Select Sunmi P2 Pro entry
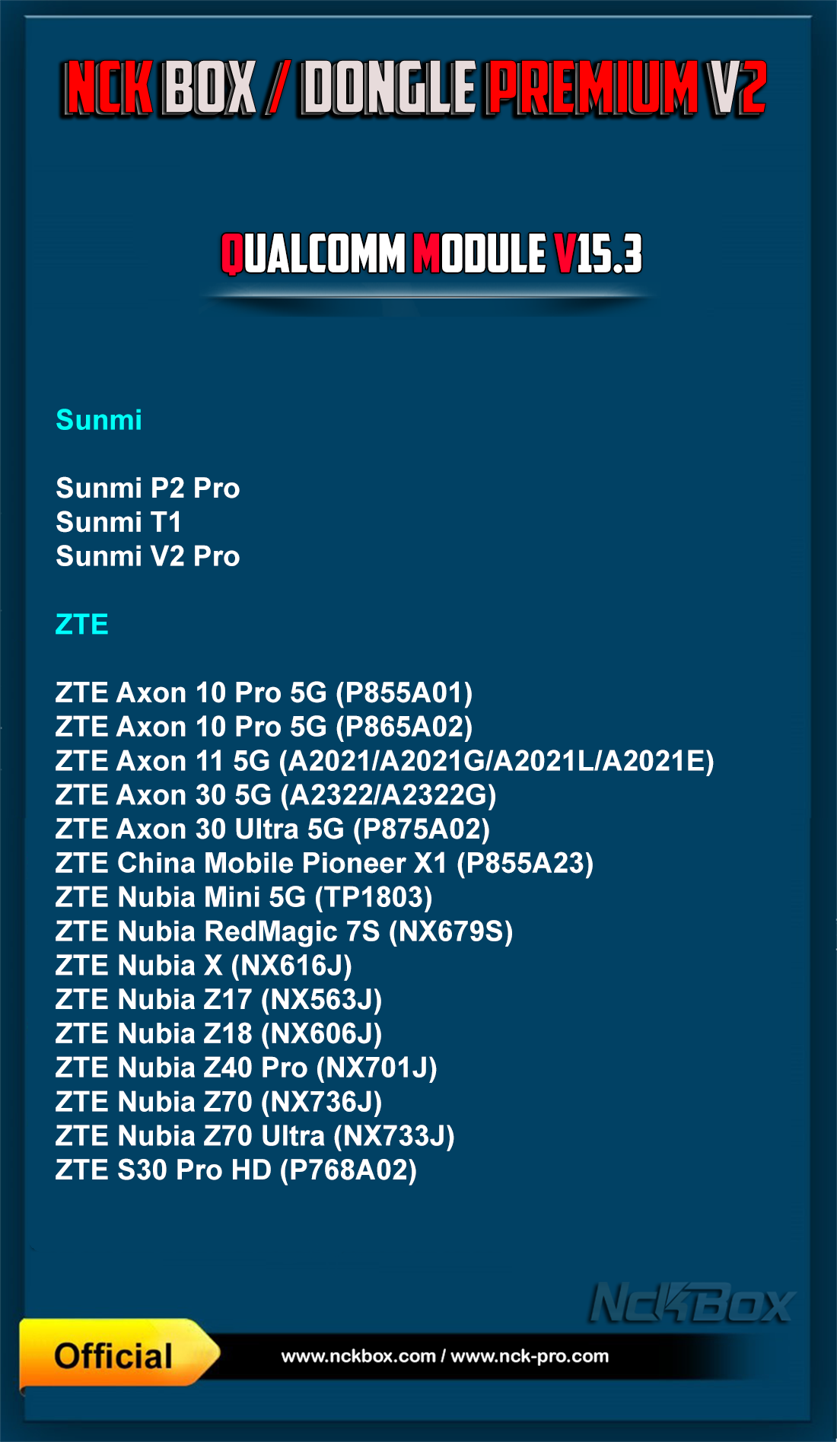 click(148, 488)
